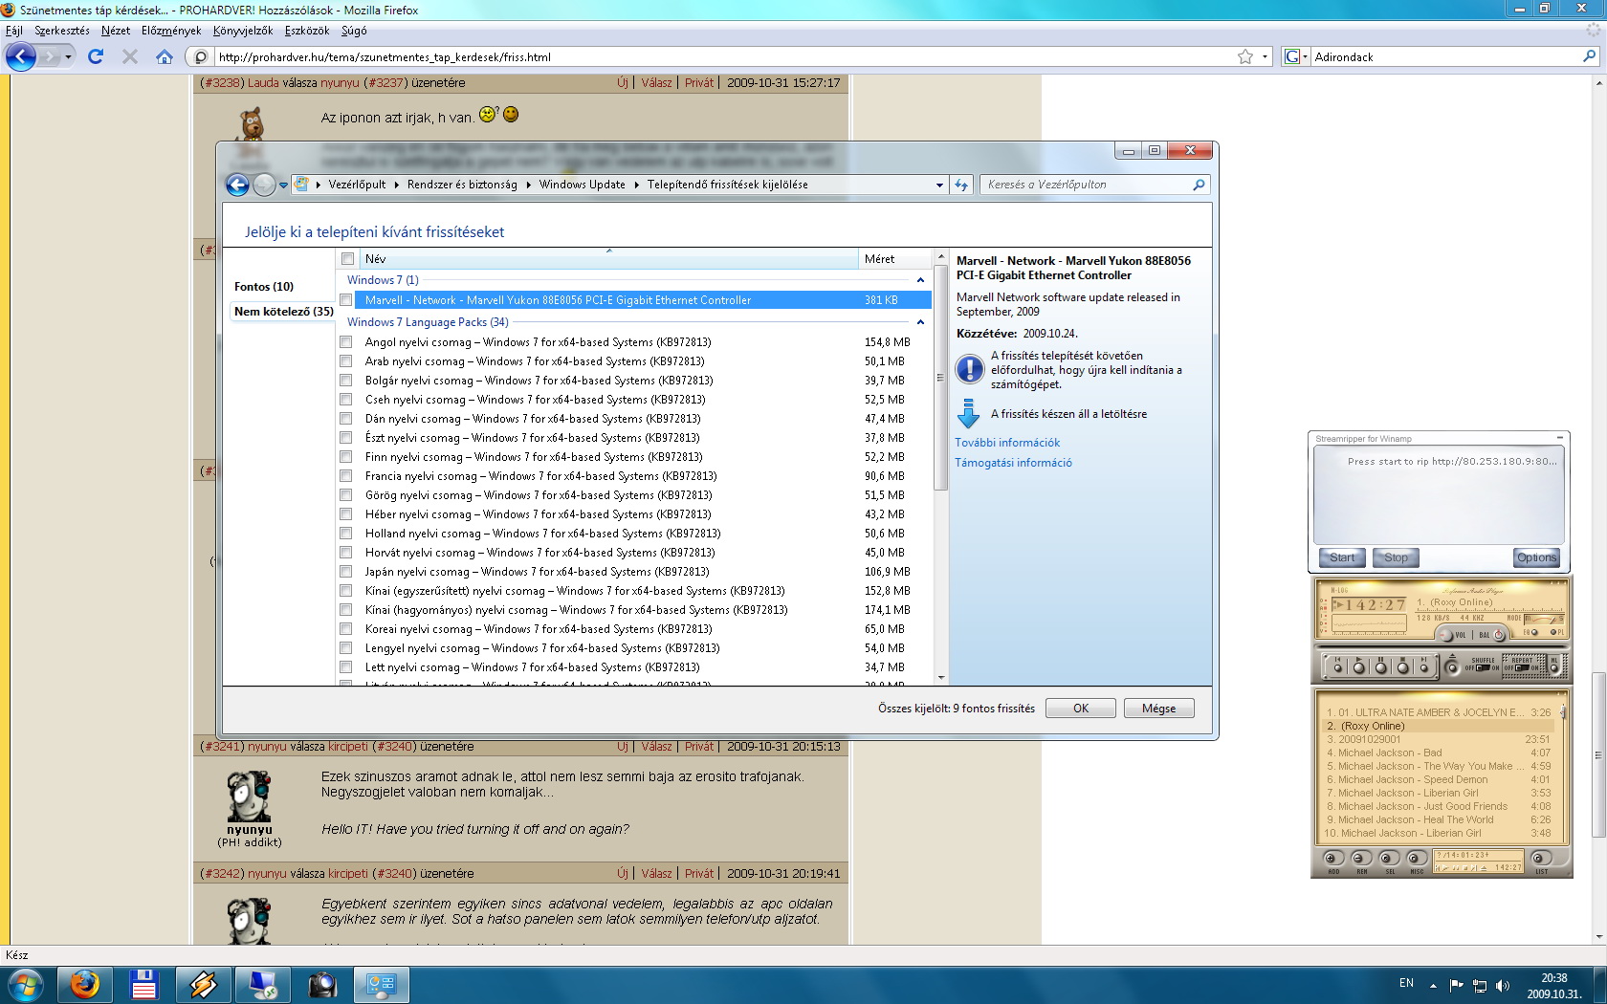Check the Francia nyelvi csomag checkbox
The width and height of the screenshot is (1607, 1004).
(346, 476)
